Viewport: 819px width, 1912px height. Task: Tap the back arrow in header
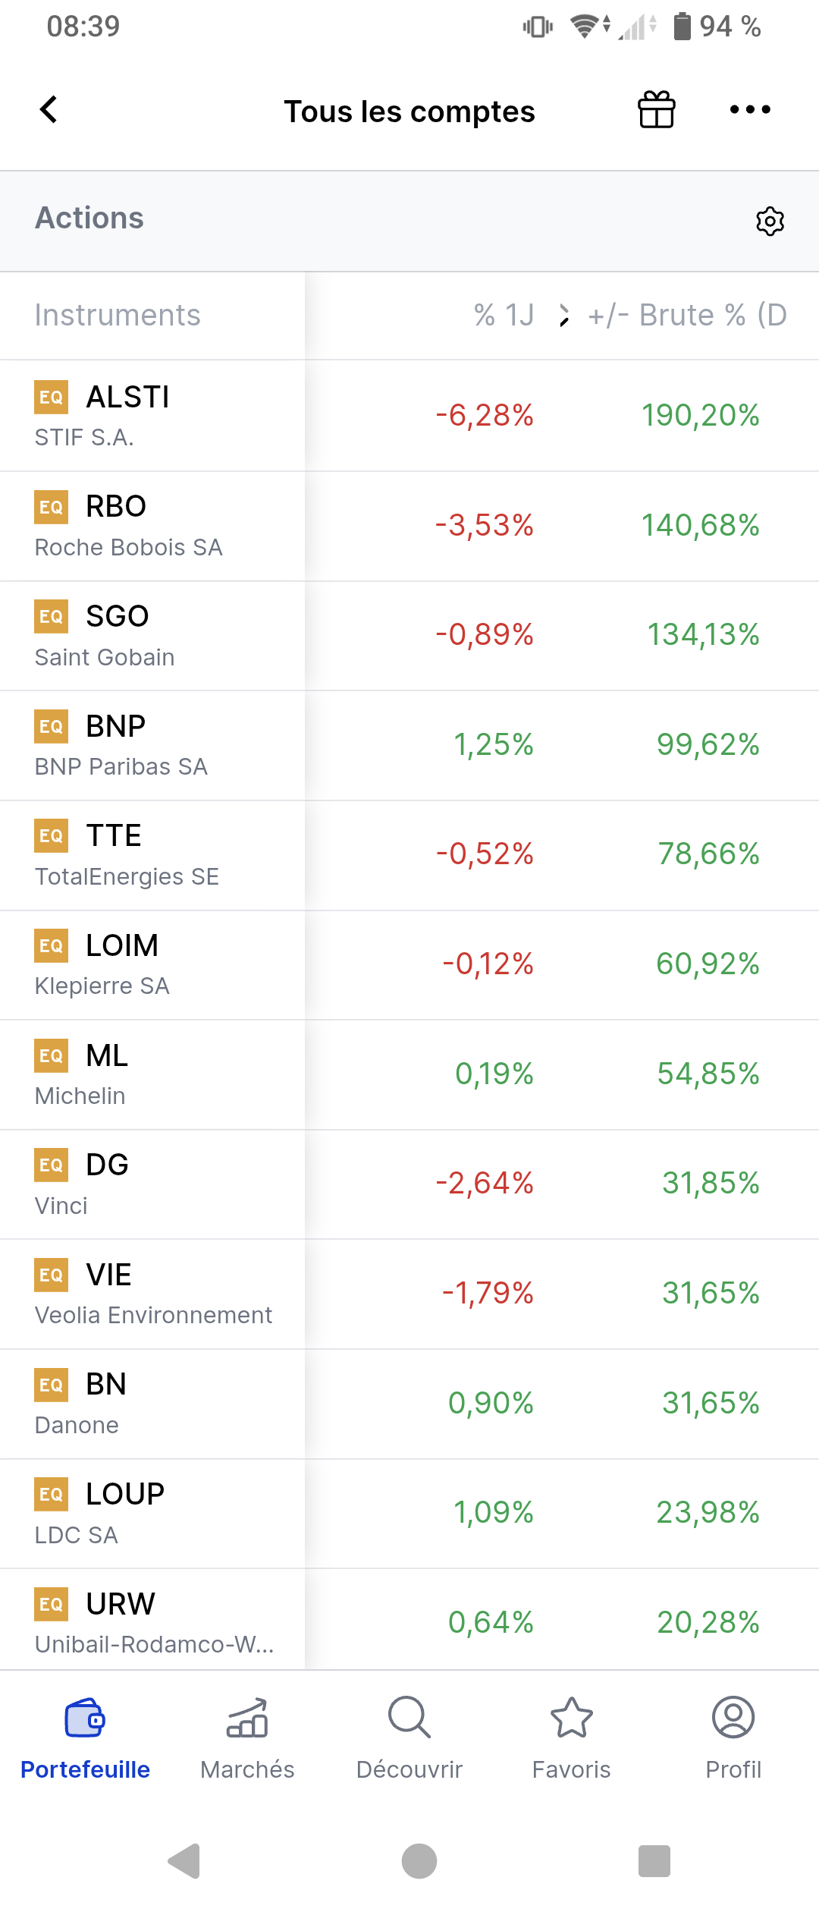coord(49,110)
